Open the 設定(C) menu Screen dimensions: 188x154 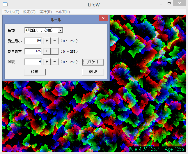click(29, 12)
